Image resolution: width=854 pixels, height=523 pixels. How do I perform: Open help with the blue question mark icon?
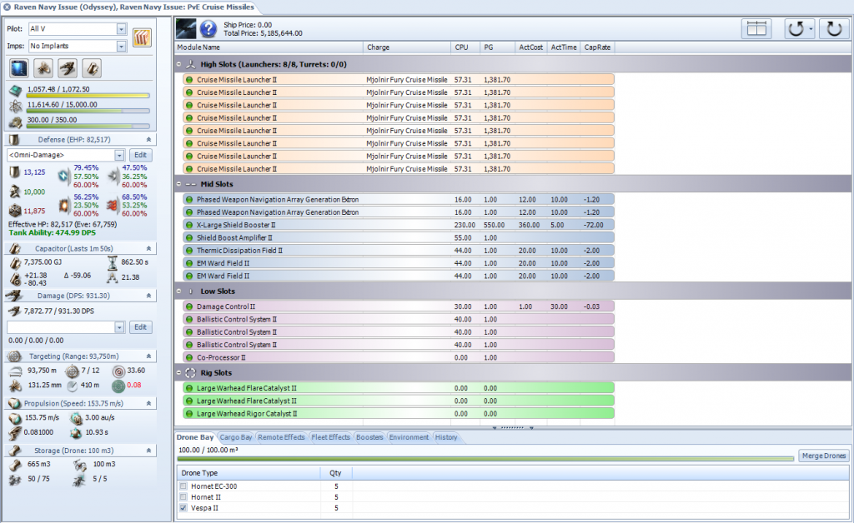coord(208,29)
